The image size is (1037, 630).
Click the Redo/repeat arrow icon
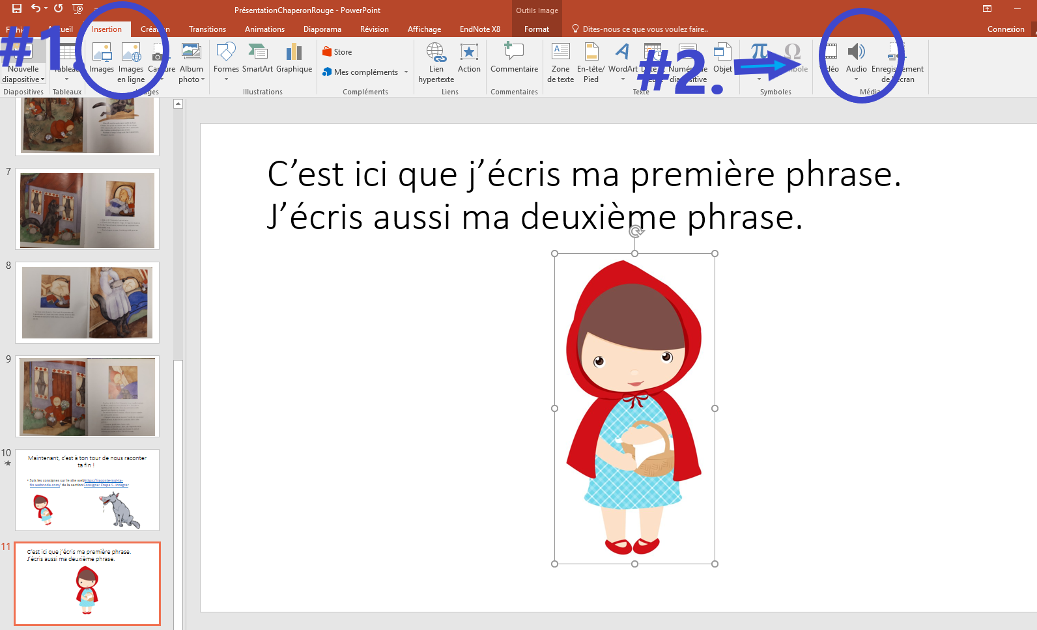point(59,8)
